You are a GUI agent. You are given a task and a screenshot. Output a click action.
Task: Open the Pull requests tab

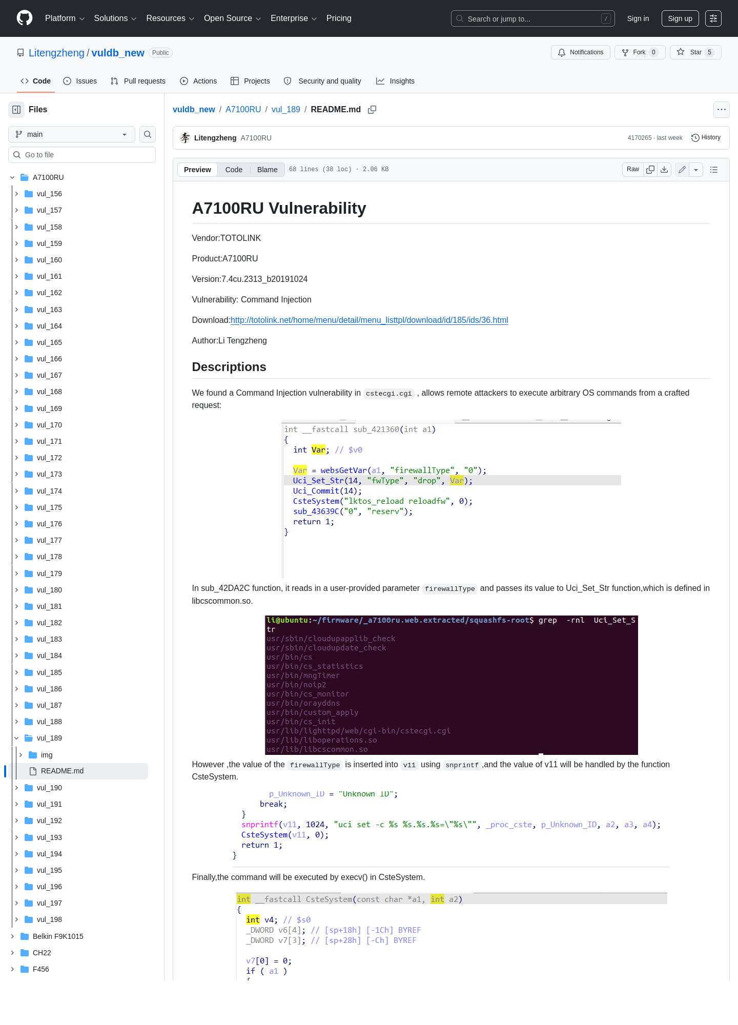coord(138,81)
